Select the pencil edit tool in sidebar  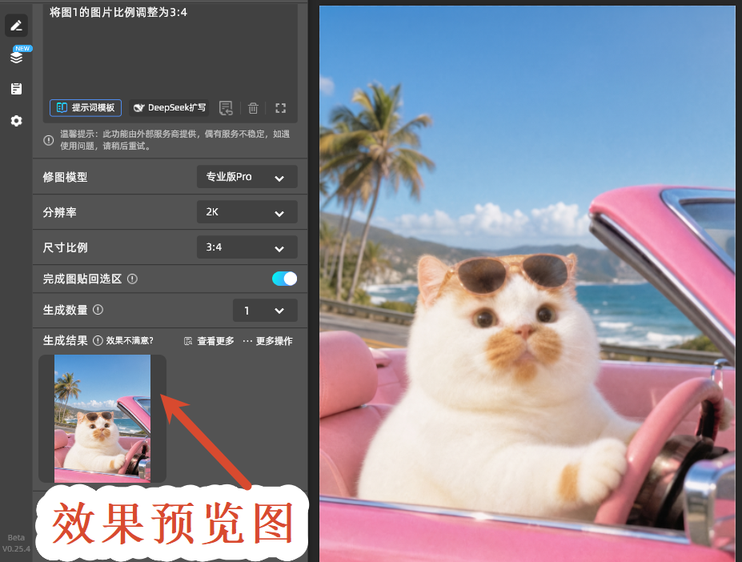(16, 25)
